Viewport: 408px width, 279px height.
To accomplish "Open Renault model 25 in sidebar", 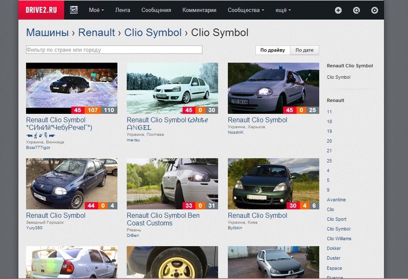I will click(329, 161).
